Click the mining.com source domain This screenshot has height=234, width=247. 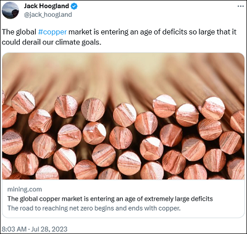click(25, 189)
